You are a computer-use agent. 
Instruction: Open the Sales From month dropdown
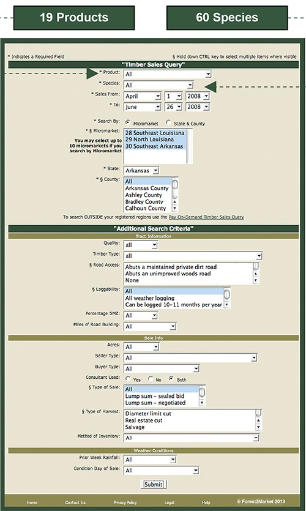pos(143,96)
